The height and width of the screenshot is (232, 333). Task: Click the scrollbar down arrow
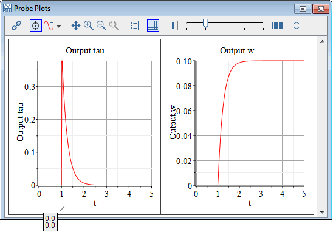coord(322,212)
